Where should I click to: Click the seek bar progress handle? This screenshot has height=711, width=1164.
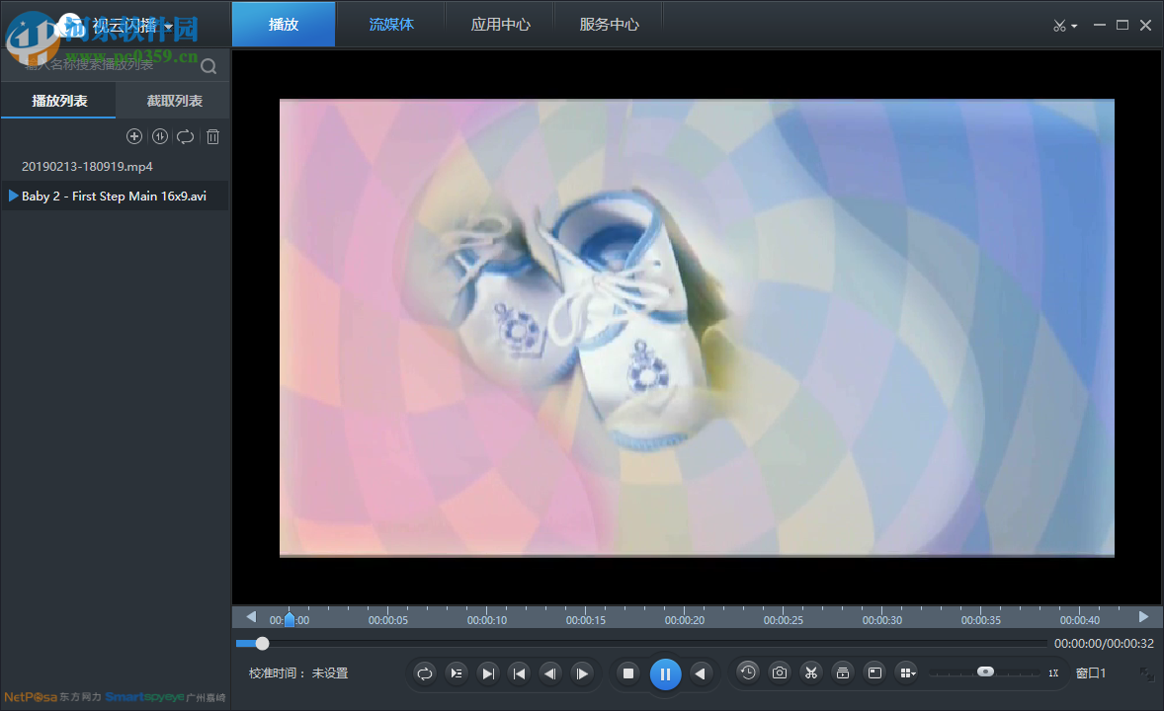pos(262,644)
